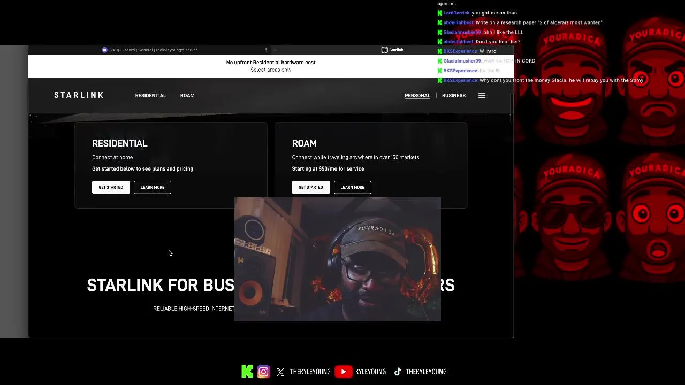This screenshot has width=685, height=385.
Task: Click 'Starting at $50/mo for service' text
Action: 328,168
